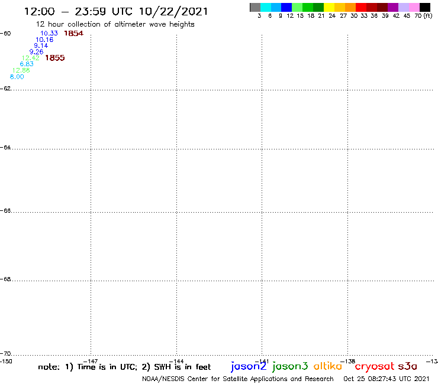This screenshot has height=384, width=438.
Task: Click the 'Oct 25 08:27:43 UTC 2021' generation timestamp
Action: (387, 379)
